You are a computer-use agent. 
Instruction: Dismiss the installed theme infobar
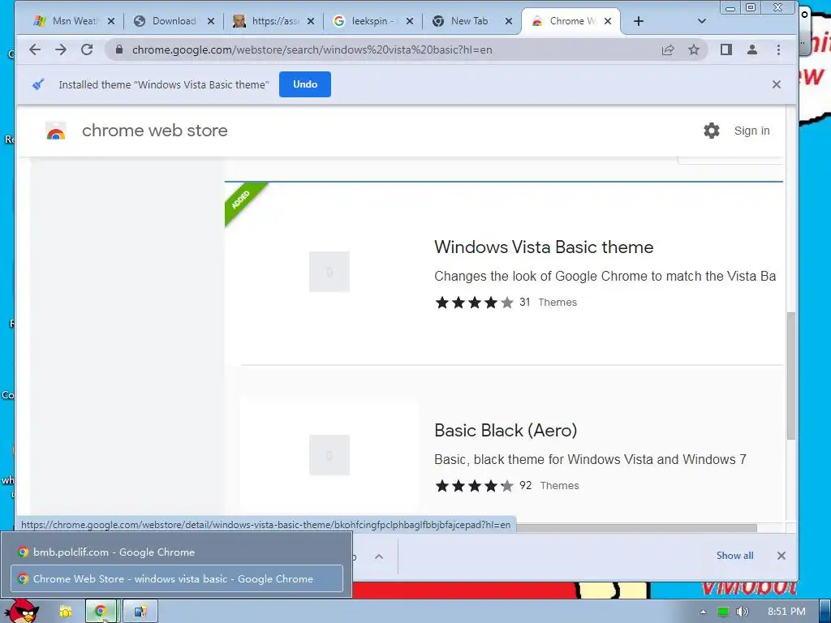[777, 84]
